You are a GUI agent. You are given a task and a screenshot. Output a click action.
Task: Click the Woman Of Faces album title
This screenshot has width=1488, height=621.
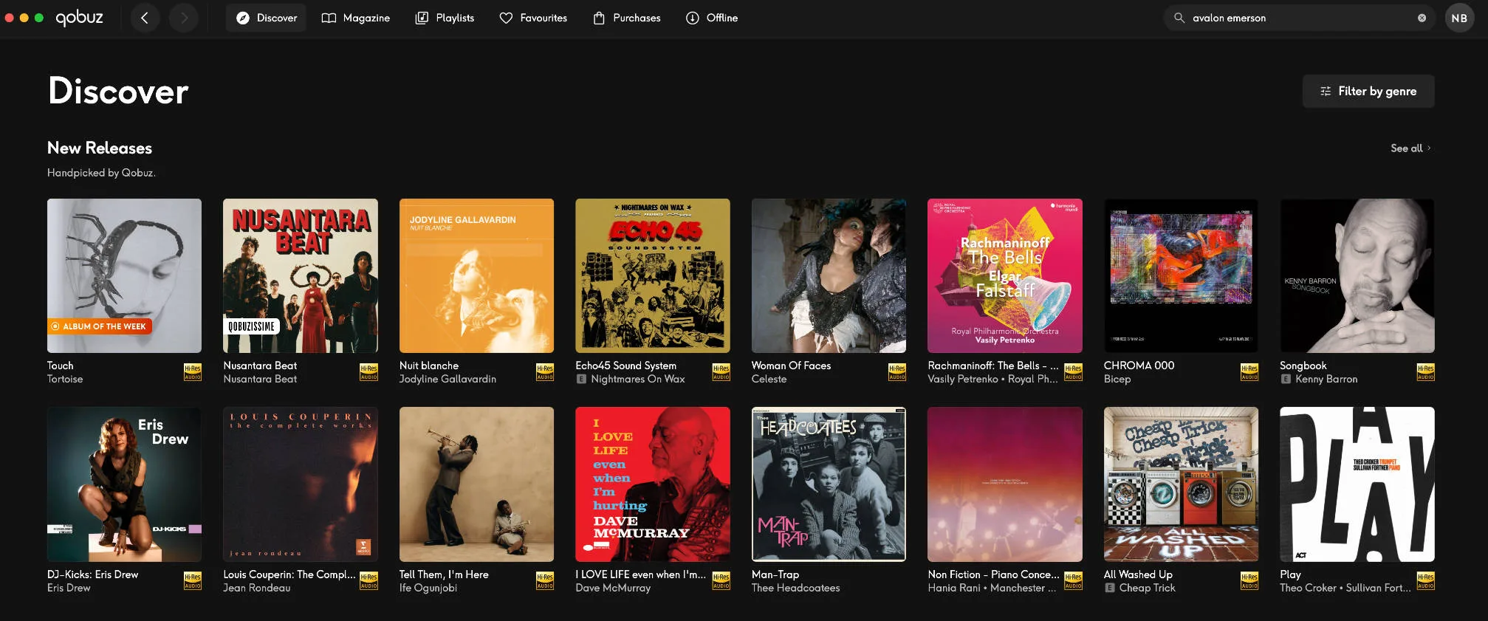click(791, 366)
